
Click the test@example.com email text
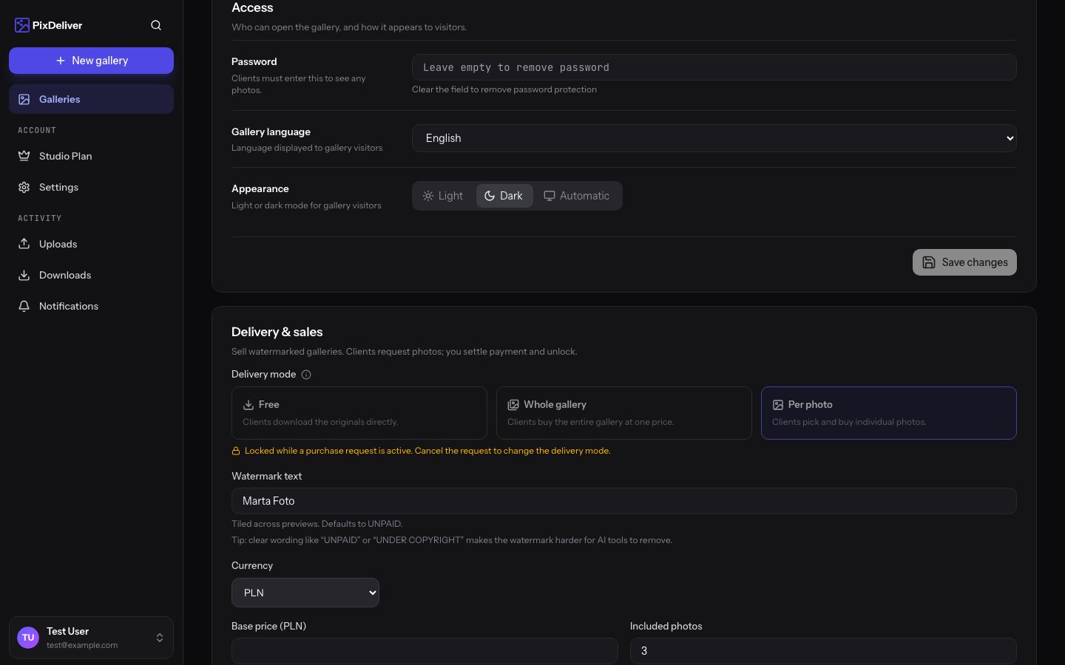pos(82,645)
